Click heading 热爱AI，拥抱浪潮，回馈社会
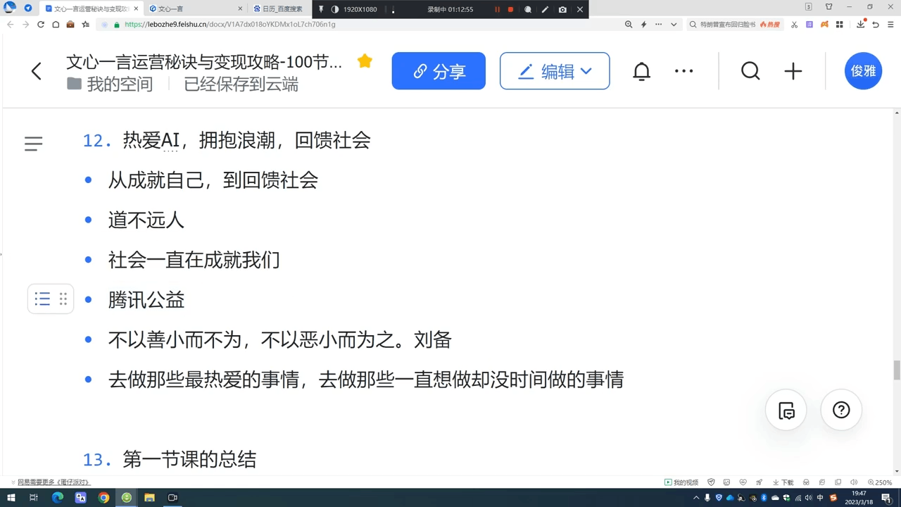The image size is (901, 507). 247,140
